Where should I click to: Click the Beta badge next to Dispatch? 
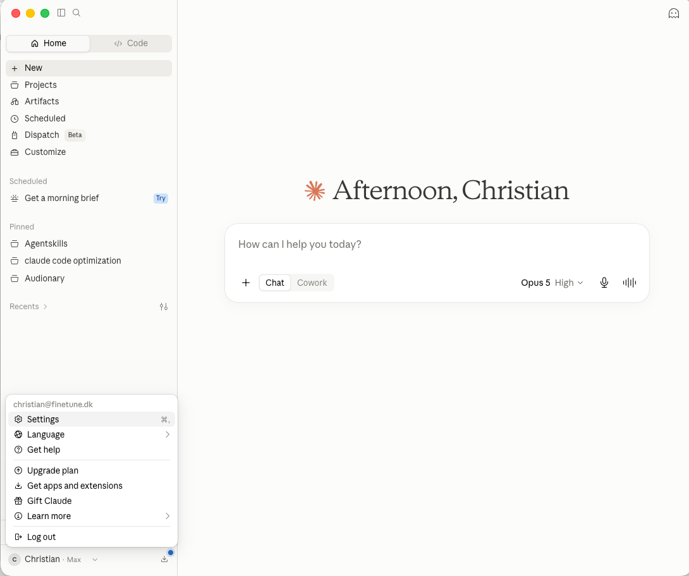pyautogui.click(x=75, y=135)
